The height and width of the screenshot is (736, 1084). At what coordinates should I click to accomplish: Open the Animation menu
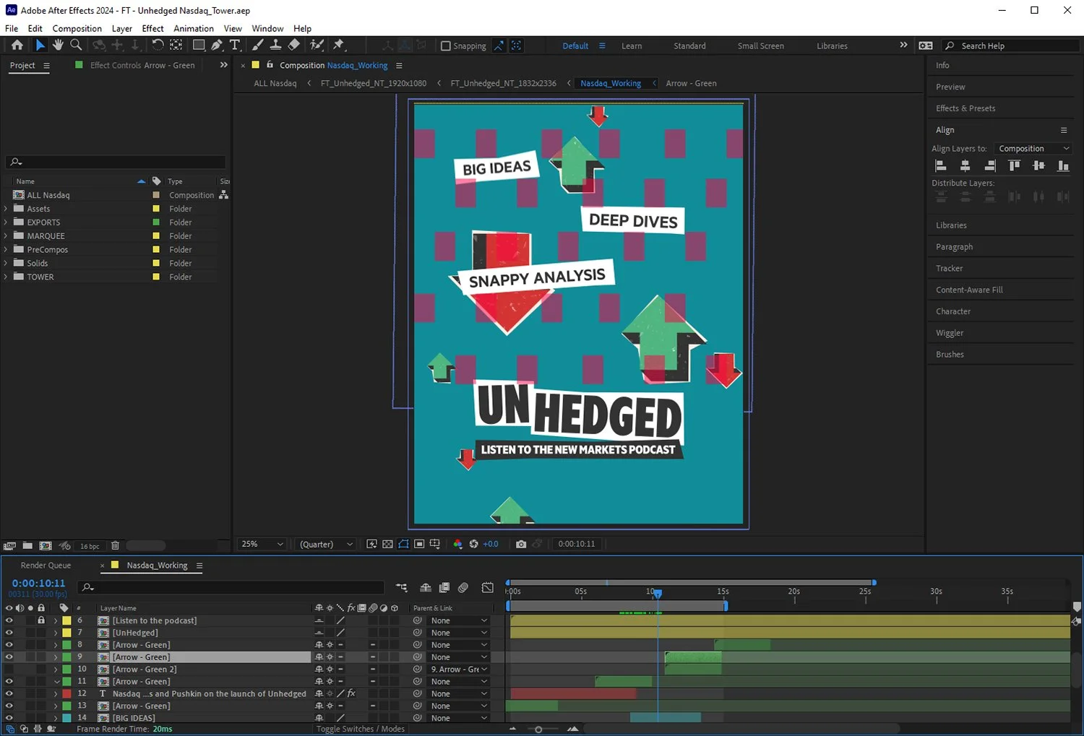[x=193, y=28]
